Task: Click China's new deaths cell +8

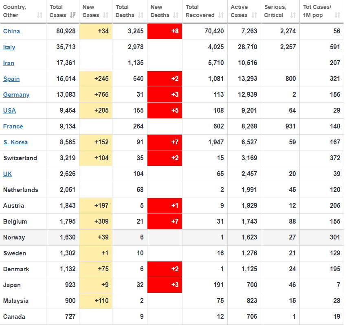Action: [x=165, y=31]
